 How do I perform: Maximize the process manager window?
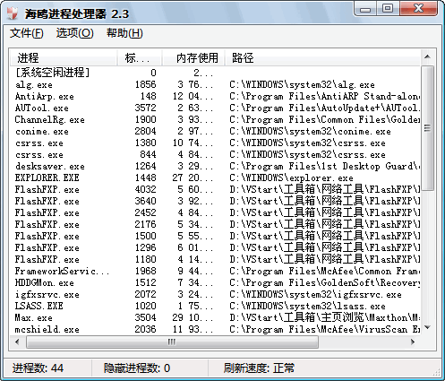click(x=388, y=8)
